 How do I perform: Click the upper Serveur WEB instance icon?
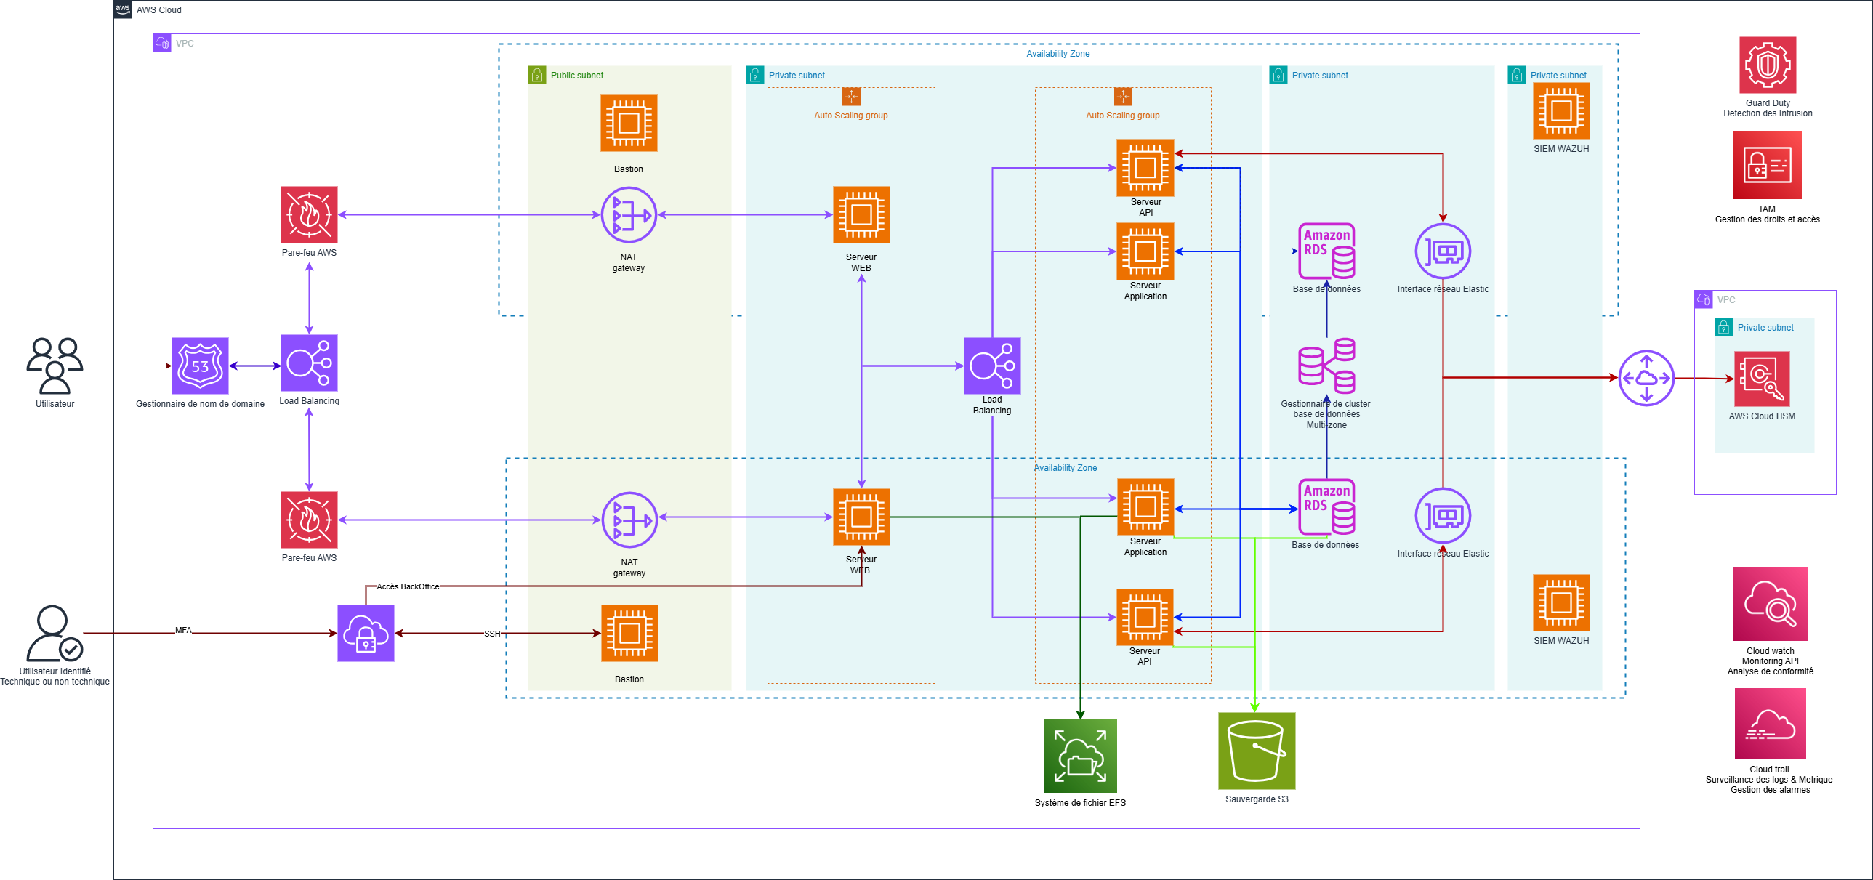click(861, 214)
